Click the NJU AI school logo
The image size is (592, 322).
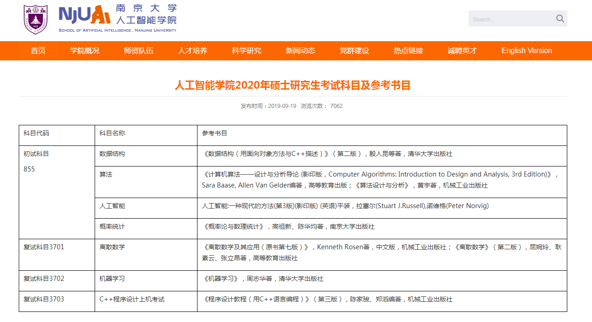click(x=117, y=18)
